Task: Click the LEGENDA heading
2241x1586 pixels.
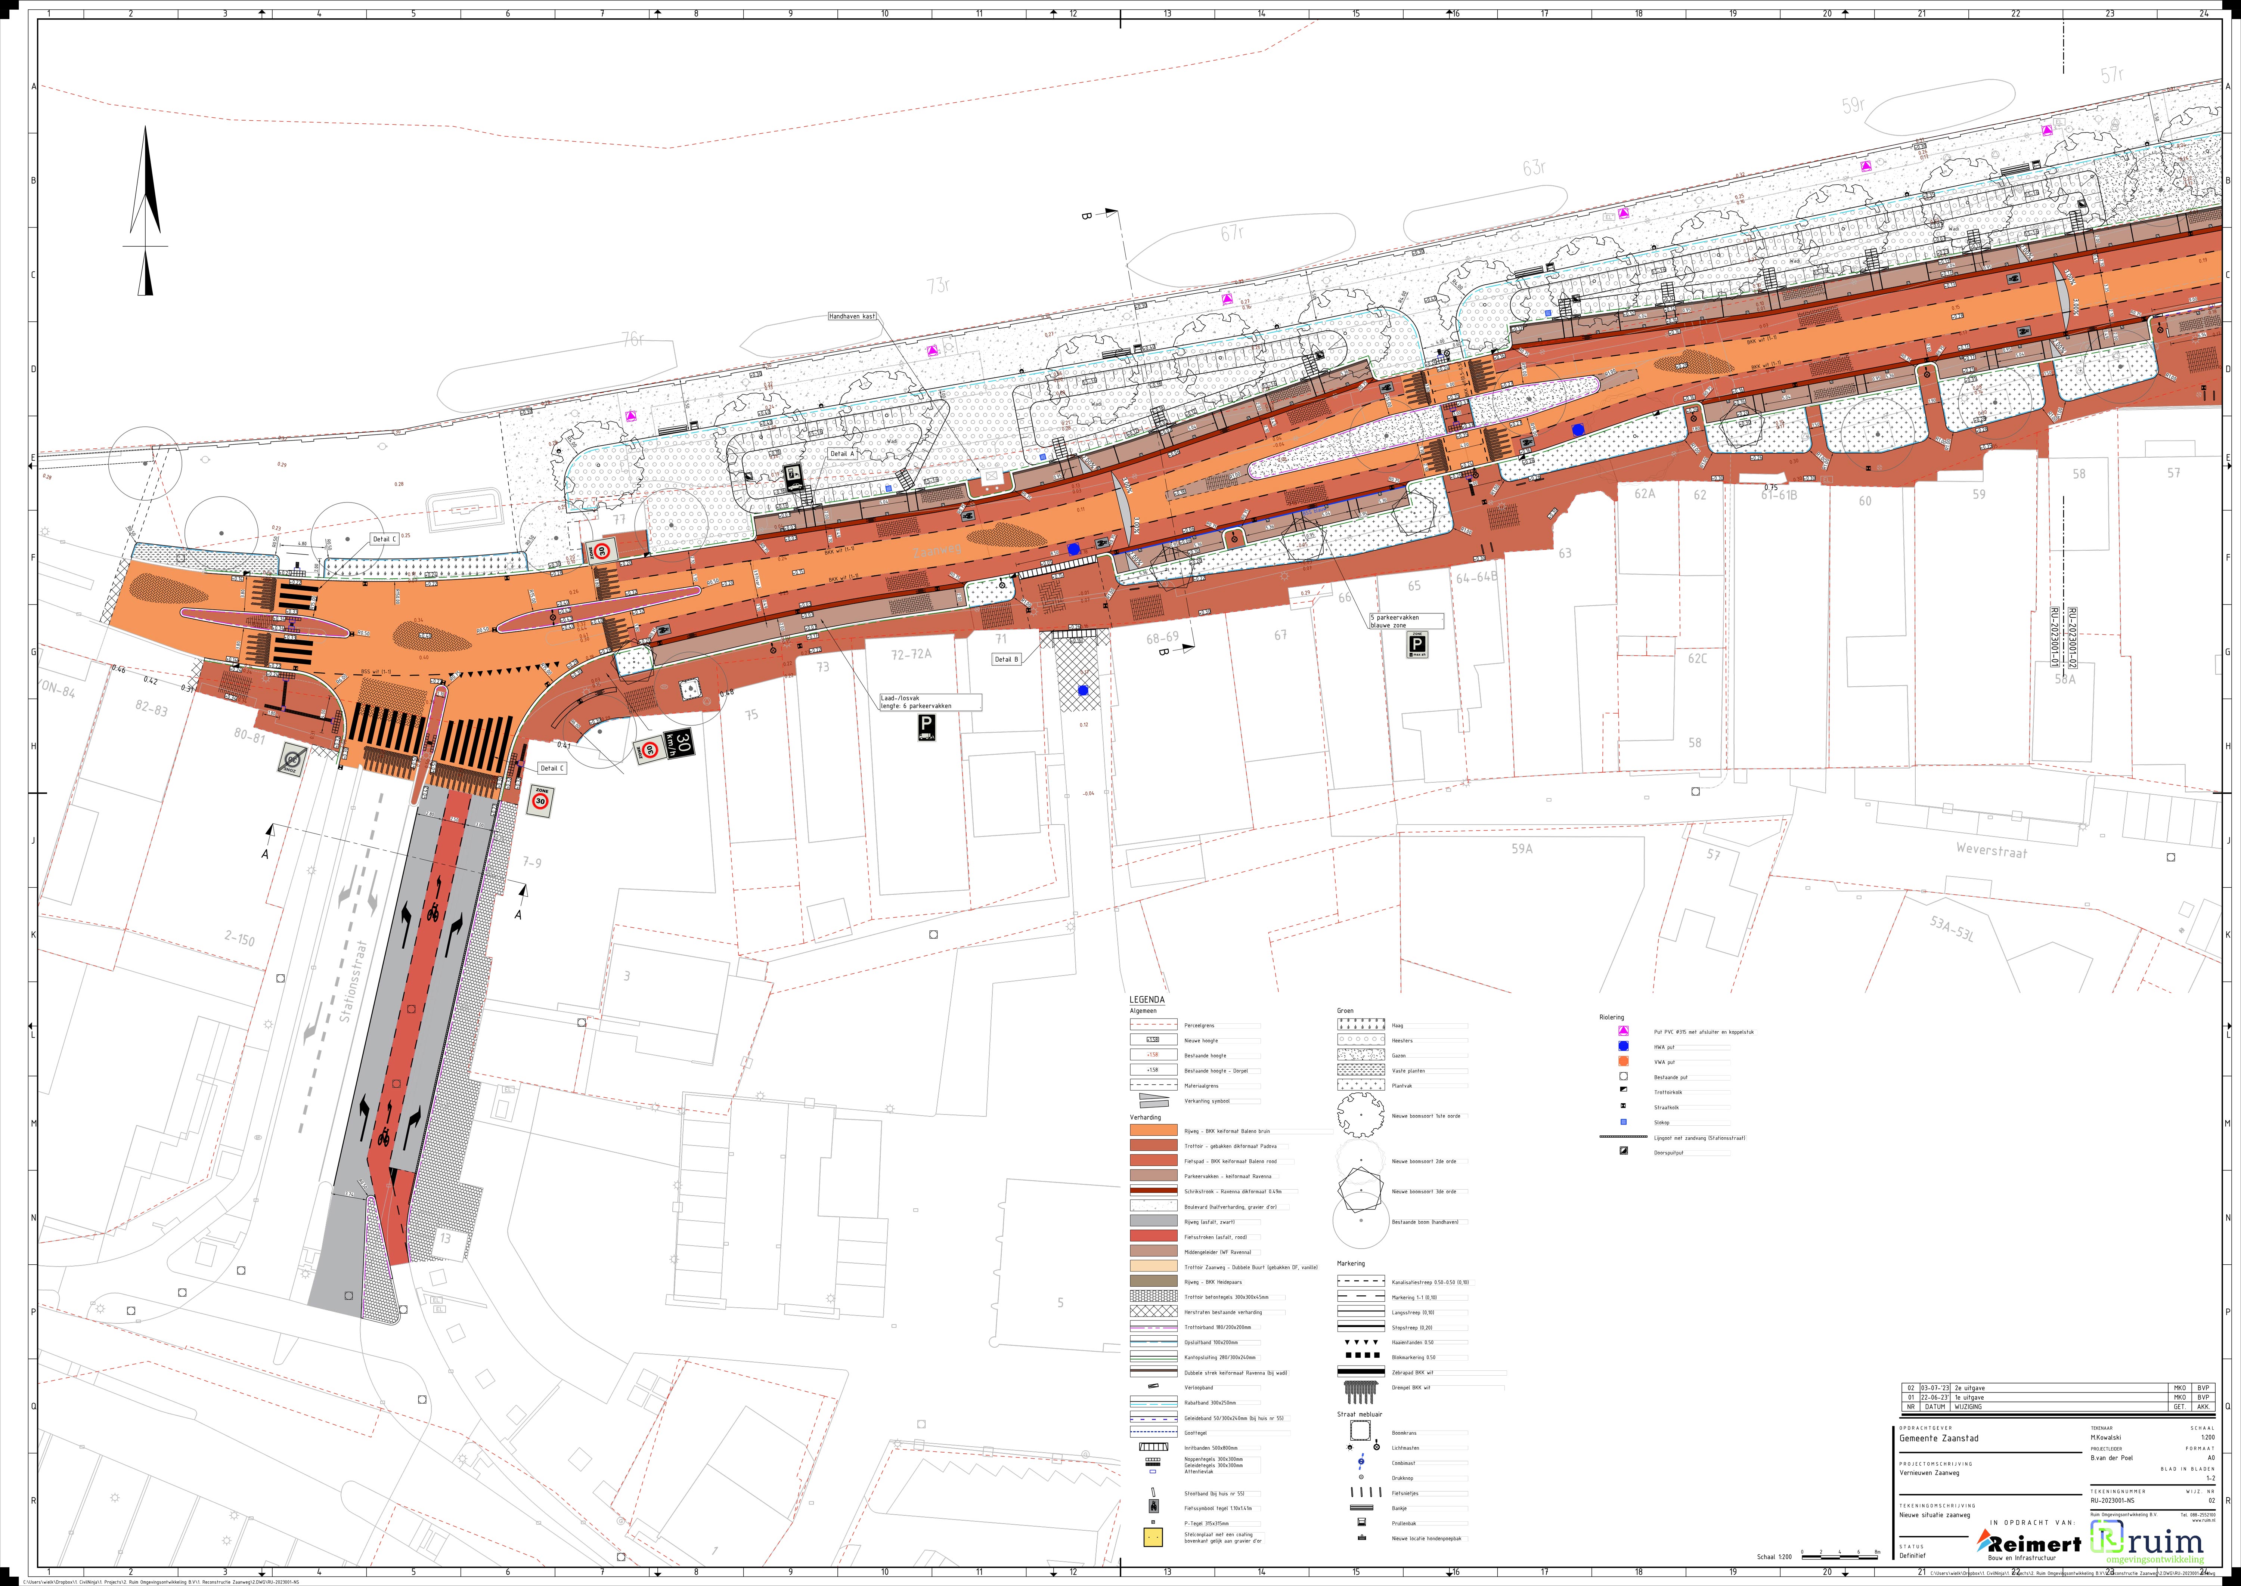Action: pos(1147,1000)
